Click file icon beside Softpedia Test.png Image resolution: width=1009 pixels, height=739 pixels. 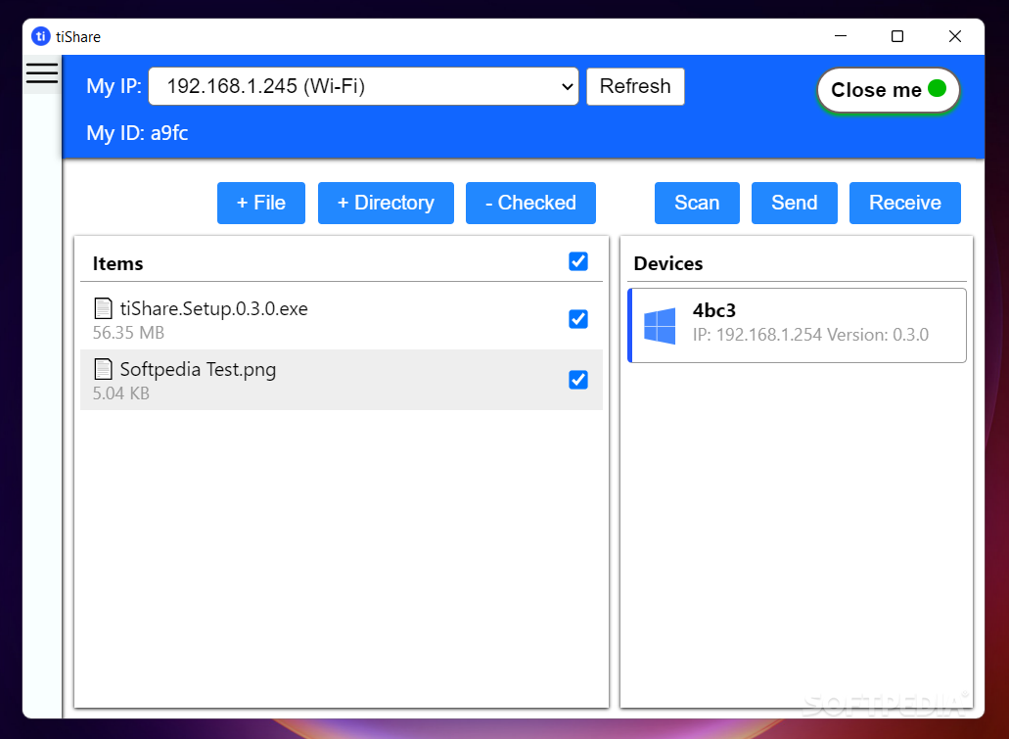click(103, 369)
